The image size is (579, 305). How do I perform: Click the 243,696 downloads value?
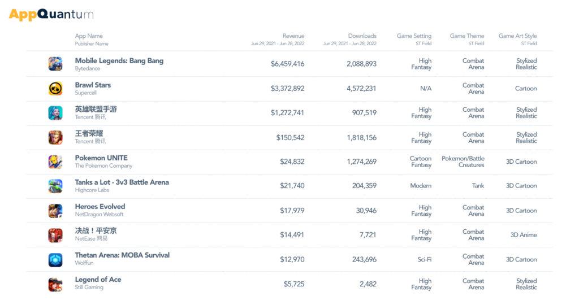[x=364, y=260]
